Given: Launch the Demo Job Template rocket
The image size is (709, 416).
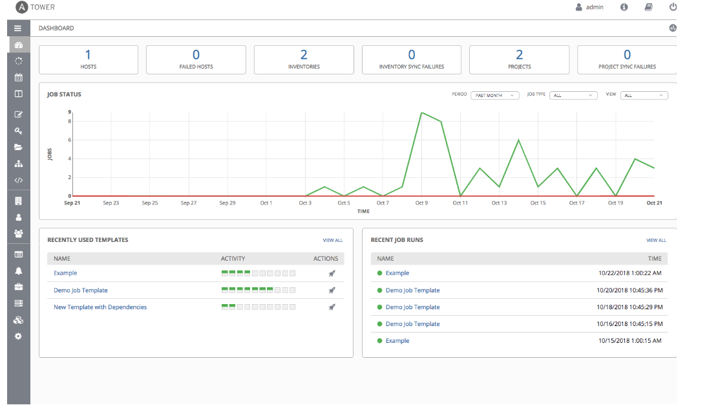Looking at the screenshot, I should (x=332, y=290).
